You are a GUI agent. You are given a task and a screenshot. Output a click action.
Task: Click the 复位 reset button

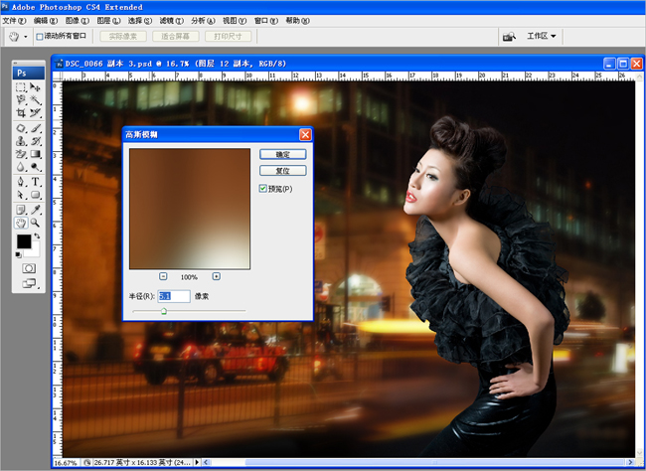point(282,171)
